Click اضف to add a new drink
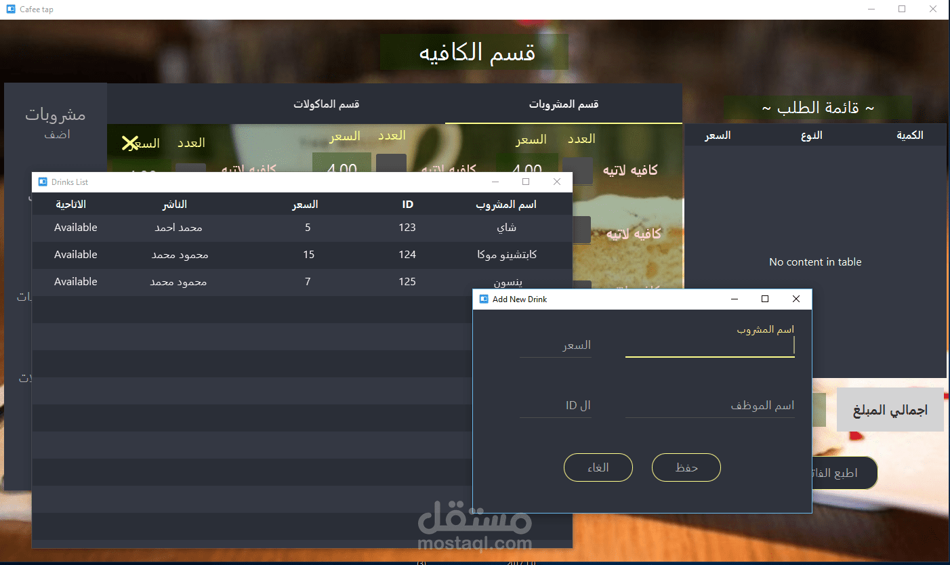The height and width of the screenshot is (565, 950). point(58,134)
